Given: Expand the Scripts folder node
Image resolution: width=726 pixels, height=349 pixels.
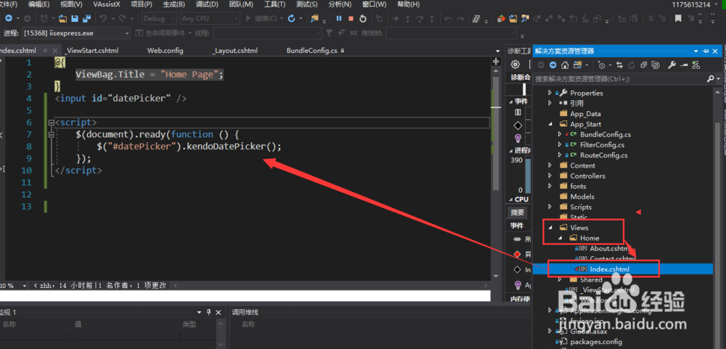Looking at the screenshot, I should tap(550, 207).
